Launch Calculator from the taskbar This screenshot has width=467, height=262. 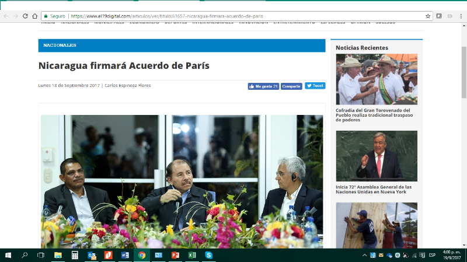pyautogui.click(x=75, y=255)
